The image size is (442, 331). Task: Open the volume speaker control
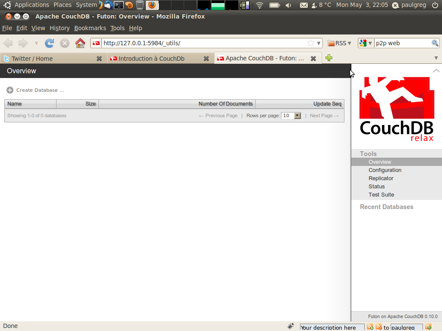[x=288, y=5]
